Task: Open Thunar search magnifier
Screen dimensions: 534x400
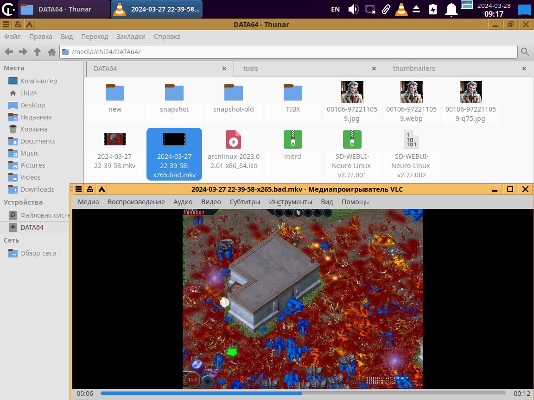Action: pos(525,52)
